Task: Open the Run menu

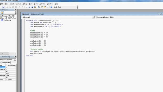Action: click(30, 4)
